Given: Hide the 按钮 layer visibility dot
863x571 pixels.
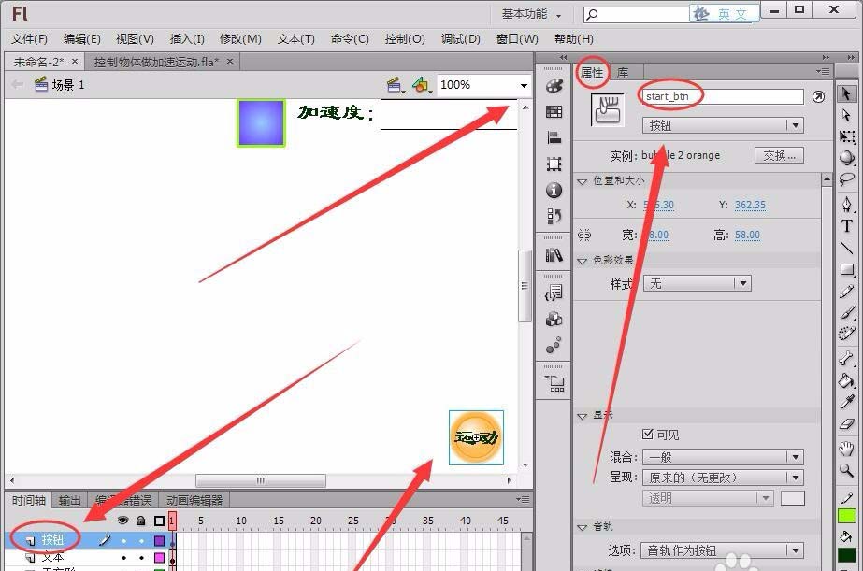Looking at the screenshot, I should coord(123,541).
